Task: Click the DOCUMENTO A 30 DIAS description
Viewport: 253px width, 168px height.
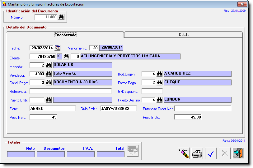Action: coord(82,82)
